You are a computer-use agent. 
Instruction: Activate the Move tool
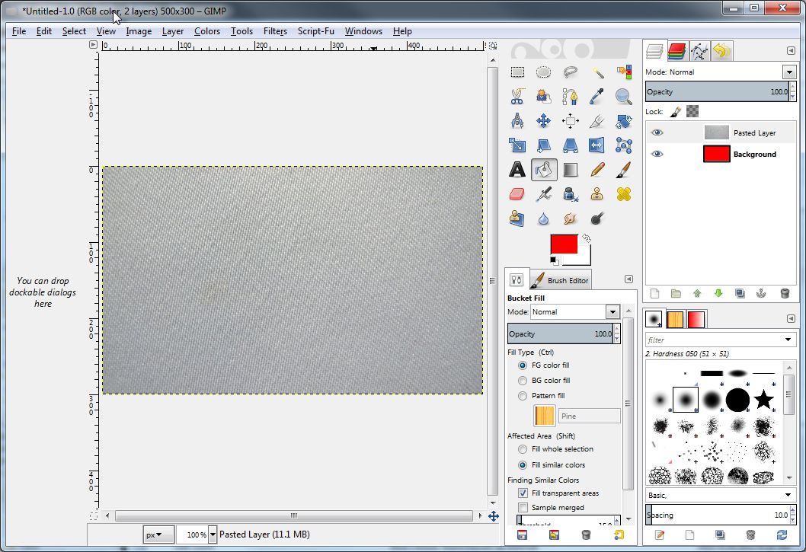[544, 121]
